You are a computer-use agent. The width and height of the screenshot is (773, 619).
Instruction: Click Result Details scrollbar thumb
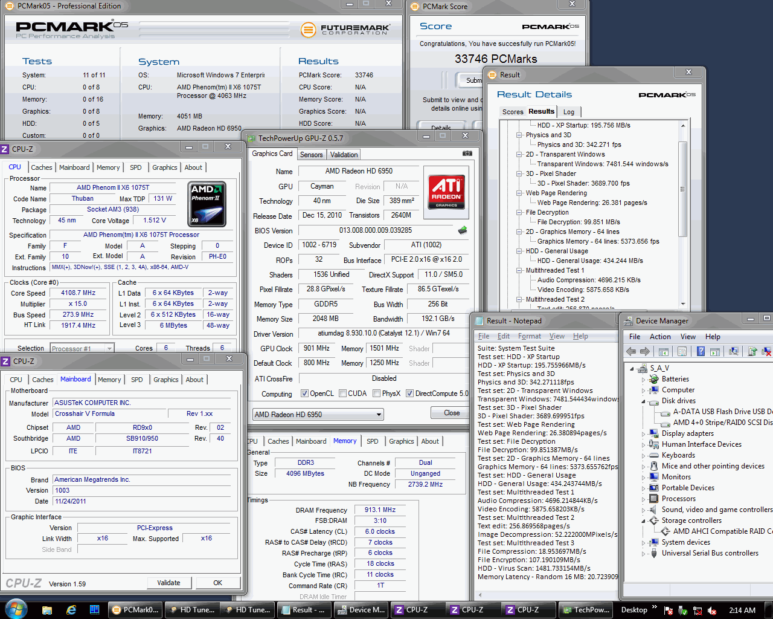(683, 189)
